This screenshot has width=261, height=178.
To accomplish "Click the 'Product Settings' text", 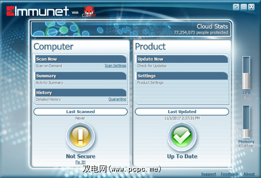I will 150,83.
